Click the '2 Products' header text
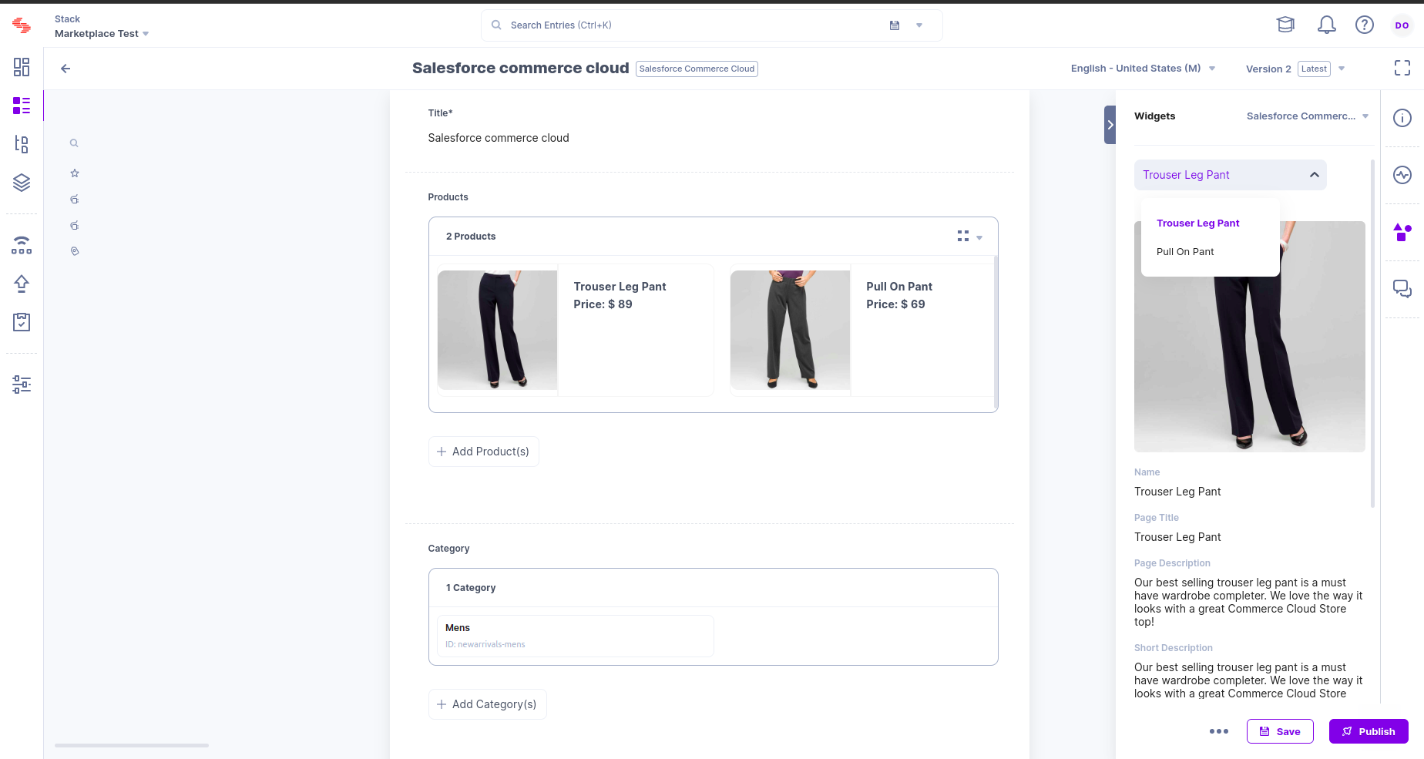1424x759 pixels. (x=471, y=237)
